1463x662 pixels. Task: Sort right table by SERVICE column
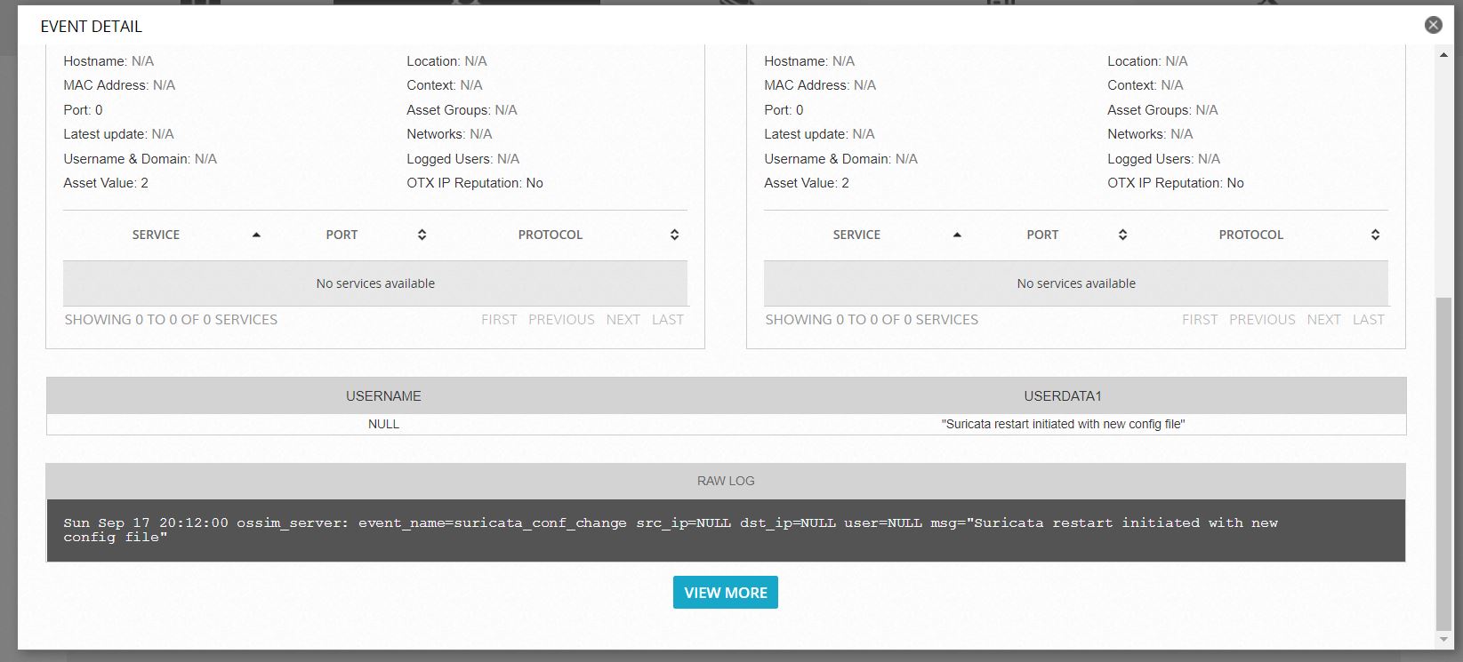(x=856, y=235)
